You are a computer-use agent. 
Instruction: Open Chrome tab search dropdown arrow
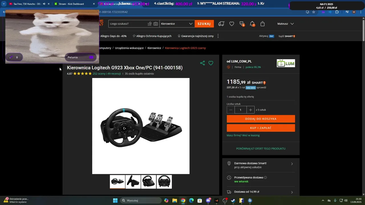click(x=4, y=4)
